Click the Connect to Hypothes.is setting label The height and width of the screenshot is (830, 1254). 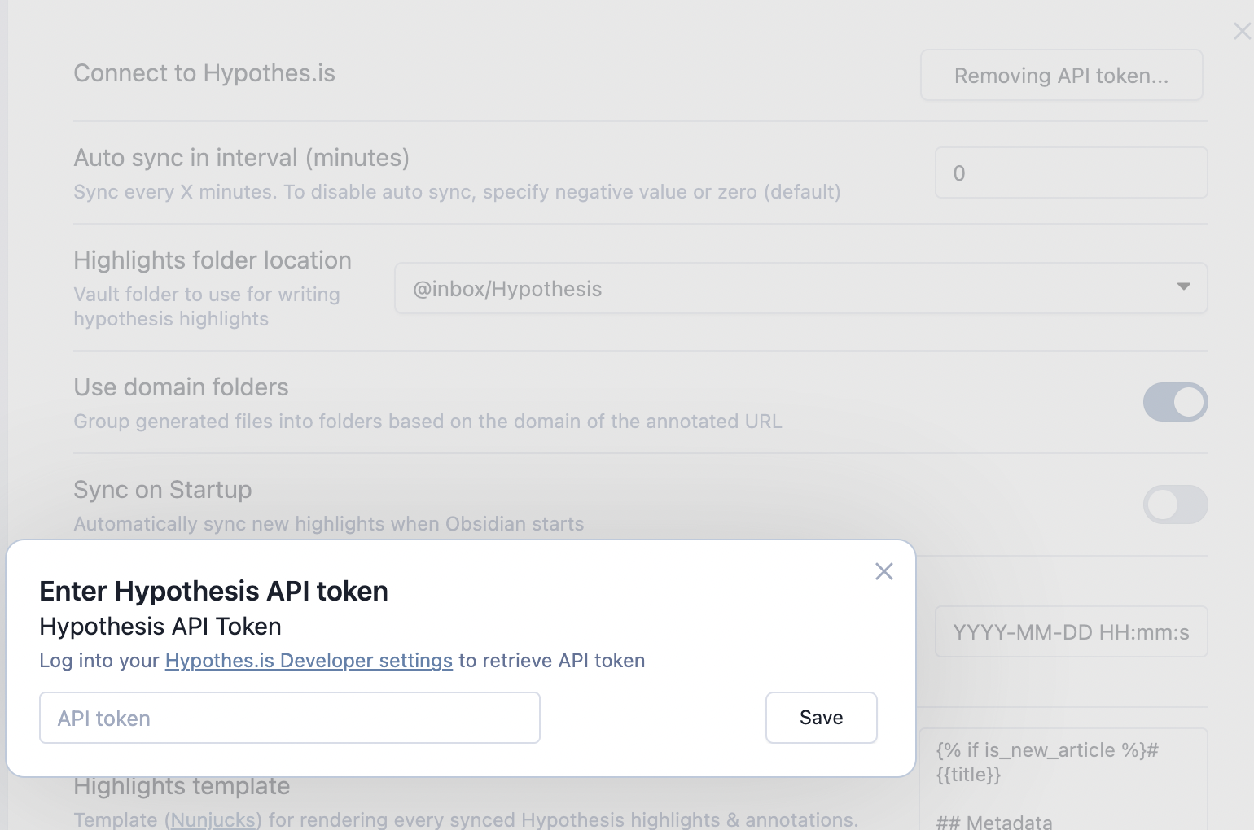(x=204, y=73)
